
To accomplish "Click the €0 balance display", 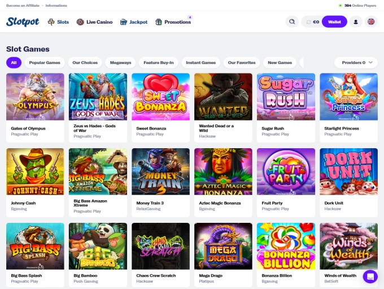I will (x=312, y=22).
